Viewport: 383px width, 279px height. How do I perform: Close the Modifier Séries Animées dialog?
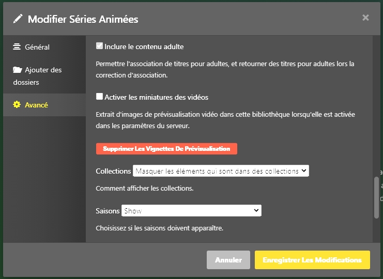click(x=365, y=18)
